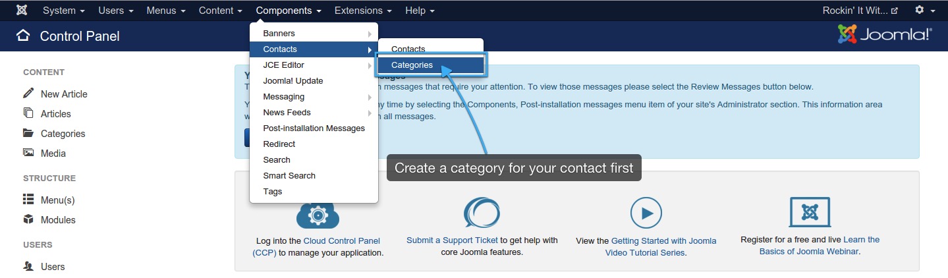The width and height of the screenshot is (948, 278).
Task: Click the support ticket chat bubble icon
Action: tap(482, 213)
